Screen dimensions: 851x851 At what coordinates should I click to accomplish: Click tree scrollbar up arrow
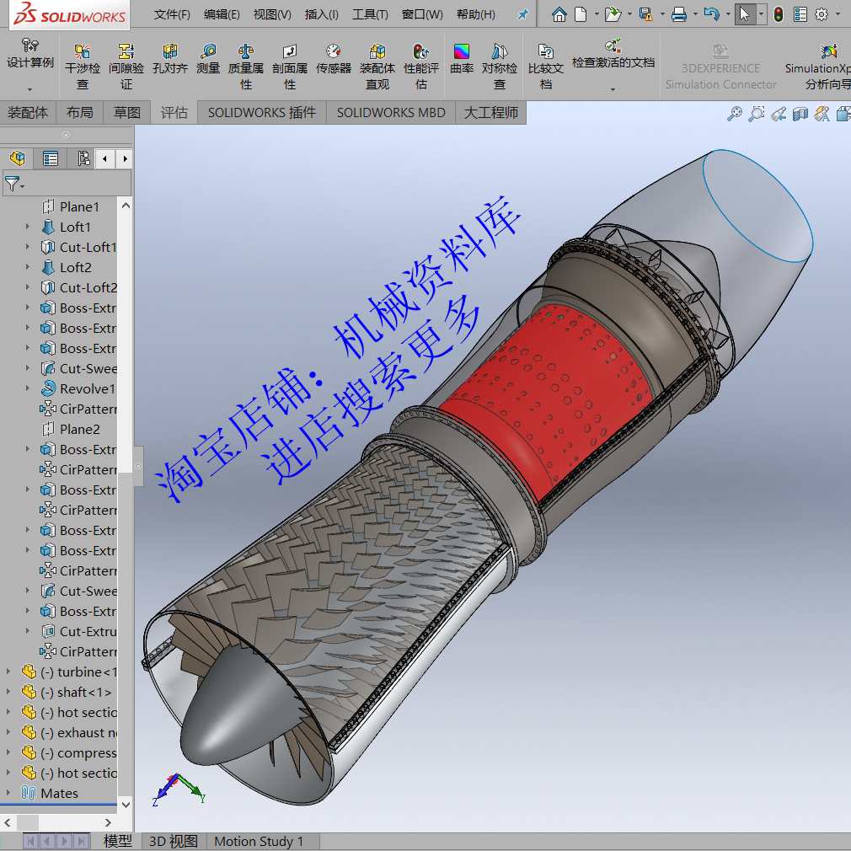click(126, 206)
